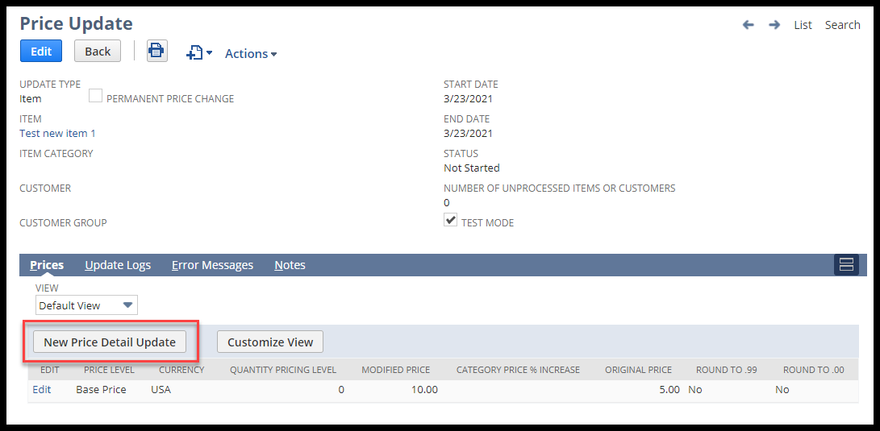Image resolution: width=880 pixels, height=431 pixels.
Task: Click the blue Edit button
Action: (x=41, y=52)
